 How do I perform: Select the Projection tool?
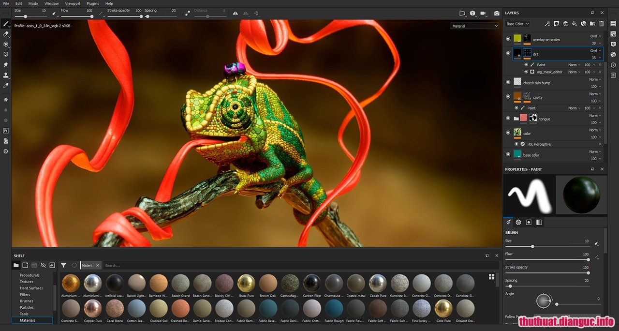click(6, 45)
